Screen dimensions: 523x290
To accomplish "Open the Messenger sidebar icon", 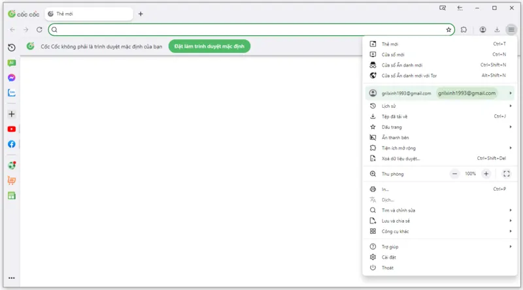I will 12,78.
